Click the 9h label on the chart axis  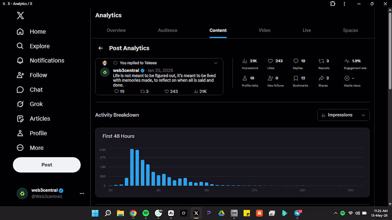pos(159,190)
